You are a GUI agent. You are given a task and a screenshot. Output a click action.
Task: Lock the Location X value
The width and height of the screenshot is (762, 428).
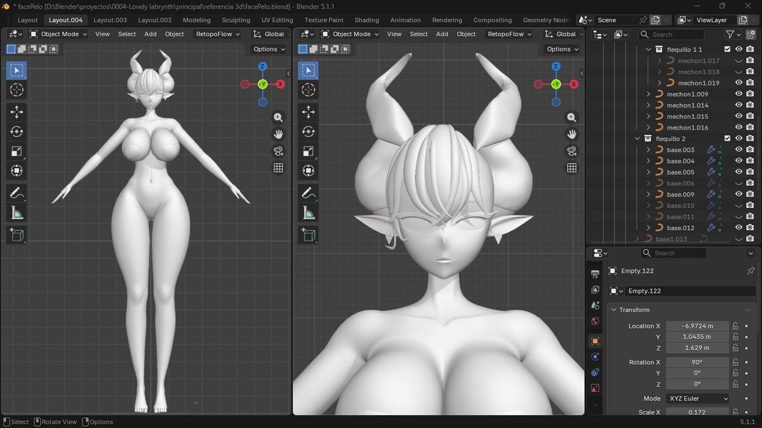point(735,326)
